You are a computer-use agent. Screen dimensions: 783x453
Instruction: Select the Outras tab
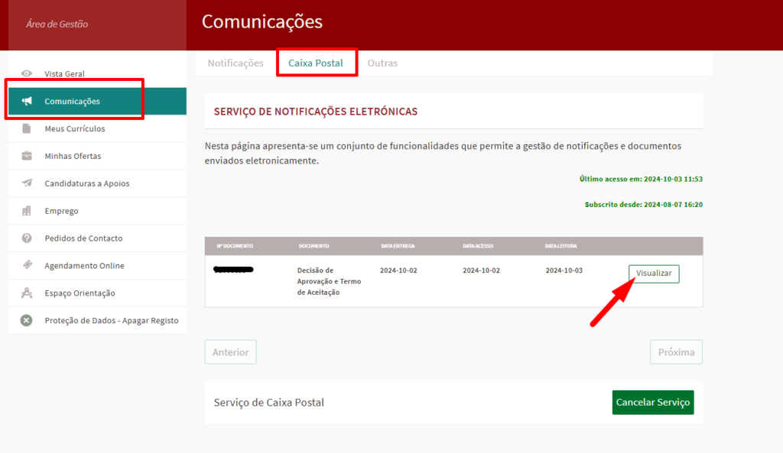pyautogui.click(x=382, y=63)
